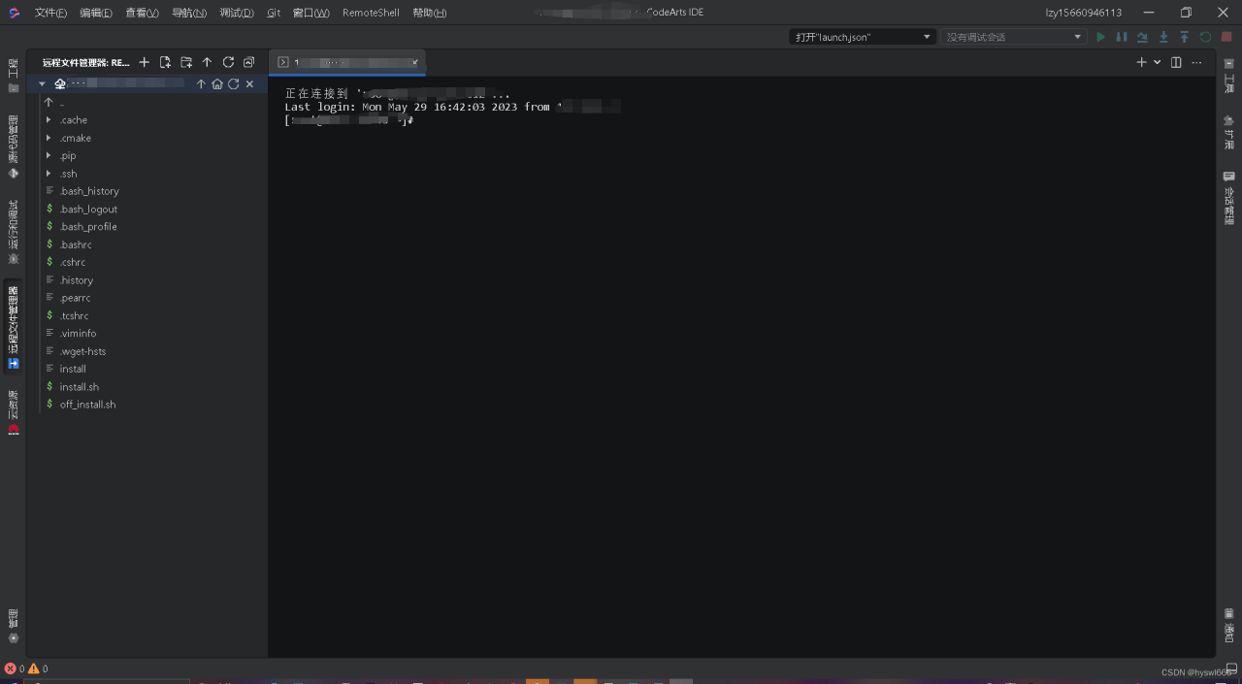
Task: Create a new remote folder
Action: tap(186, 62)
